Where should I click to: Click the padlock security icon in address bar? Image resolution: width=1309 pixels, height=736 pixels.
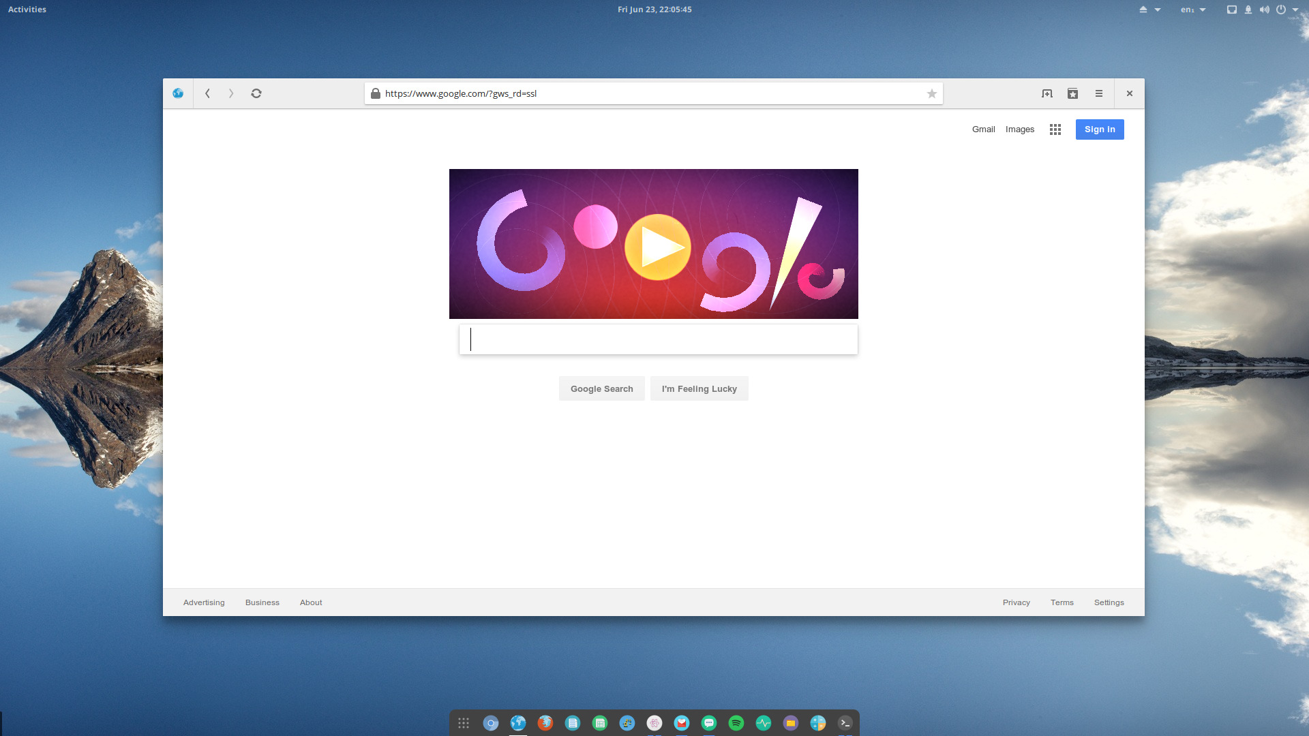tap(375, 93)
